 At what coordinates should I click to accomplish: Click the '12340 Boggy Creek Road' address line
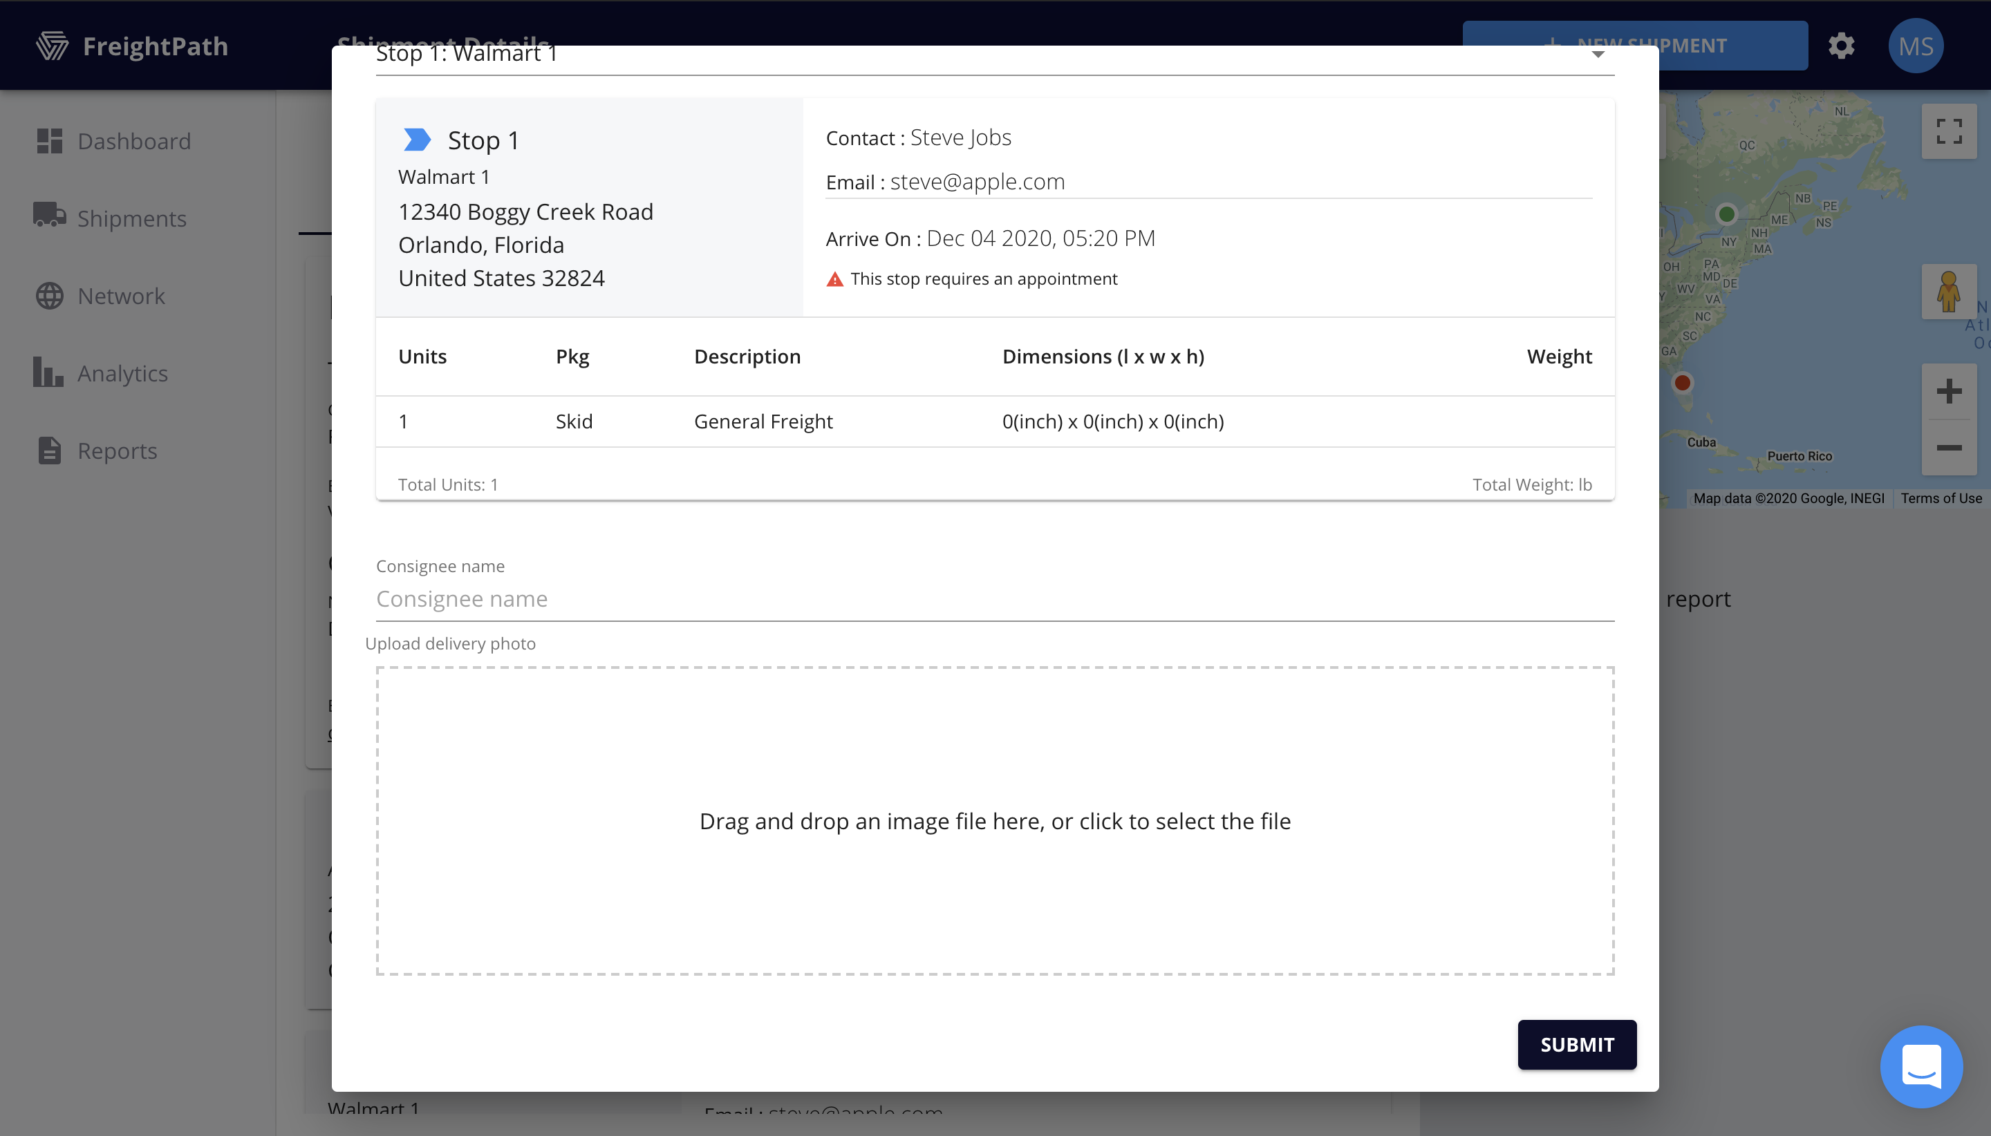coord(526,211)
